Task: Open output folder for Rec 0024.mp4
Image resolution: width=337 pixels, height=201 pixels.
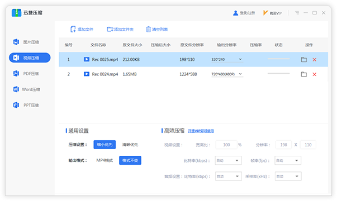Action: tap(303, 74)
